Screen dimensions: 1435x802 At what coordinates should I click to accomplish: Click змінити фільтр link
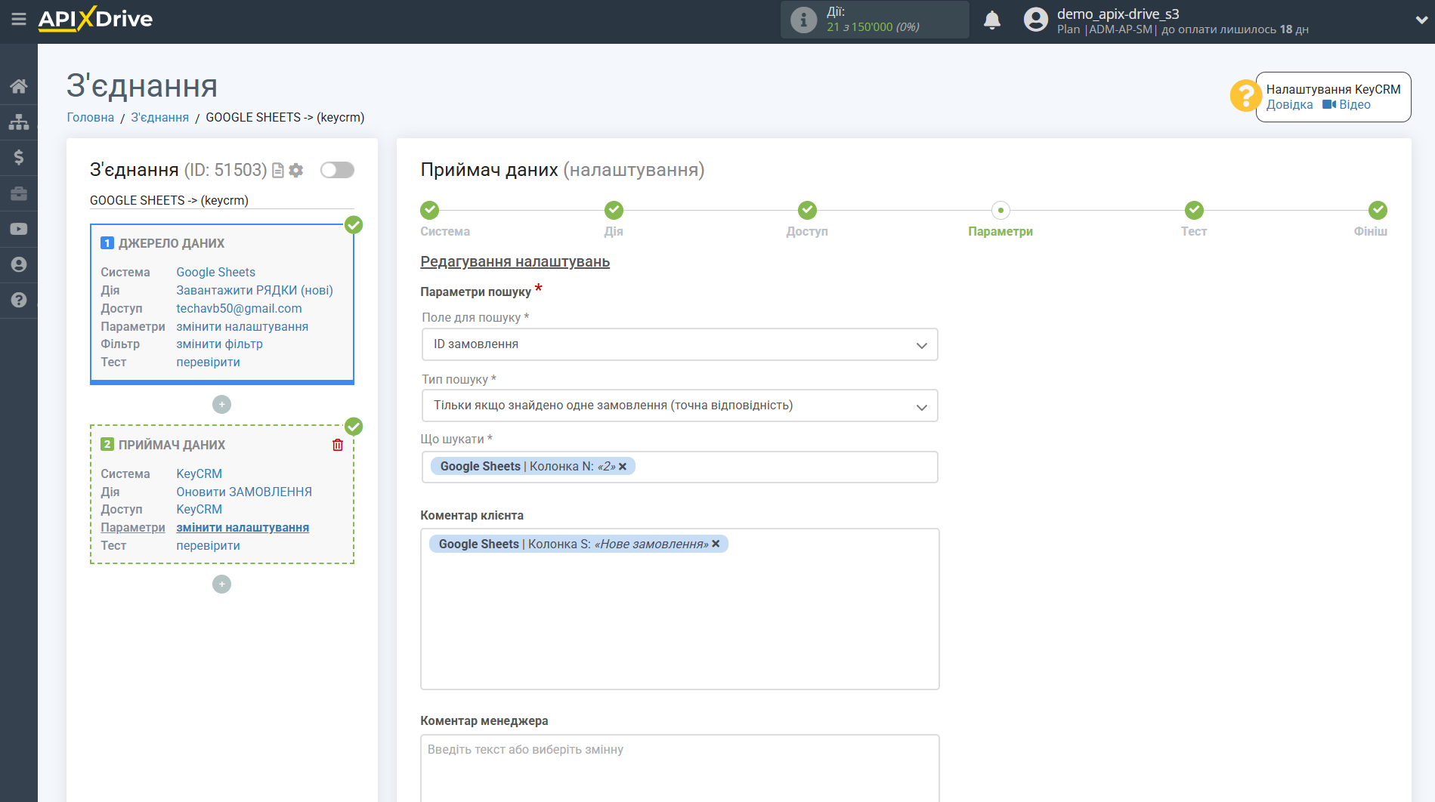click(x=219, y=344)
